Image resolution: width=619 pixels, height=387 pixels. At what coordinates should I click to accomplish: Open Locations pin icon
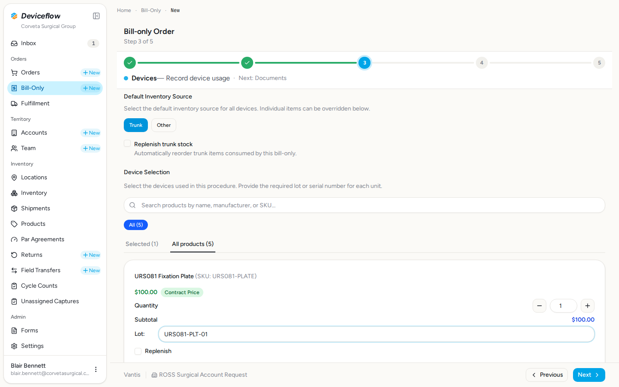tap(14, 178)
